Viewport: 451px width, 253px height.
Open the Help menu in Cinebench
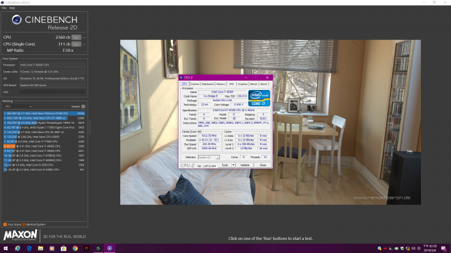click(x=12, y=8)
